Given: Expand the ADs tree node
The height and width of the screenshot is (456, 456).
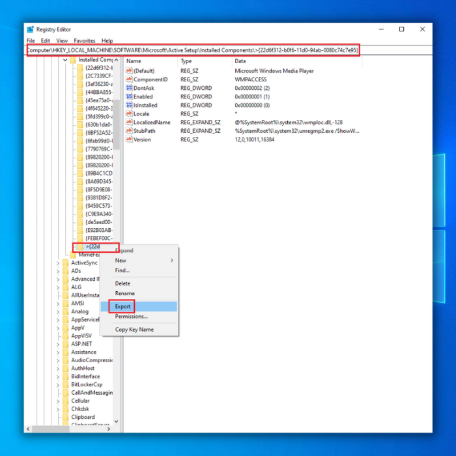Looking at the screenshot, I should (x=58, y=271).
